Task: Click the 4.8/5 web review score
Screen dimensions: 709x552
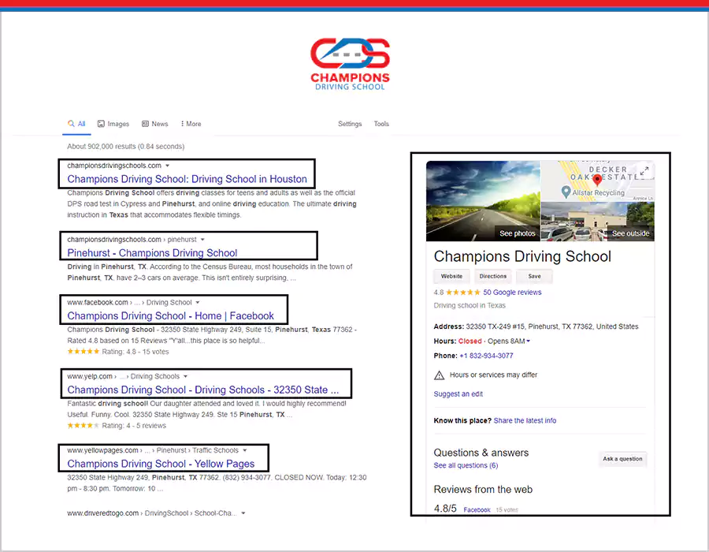Action: 445,509
